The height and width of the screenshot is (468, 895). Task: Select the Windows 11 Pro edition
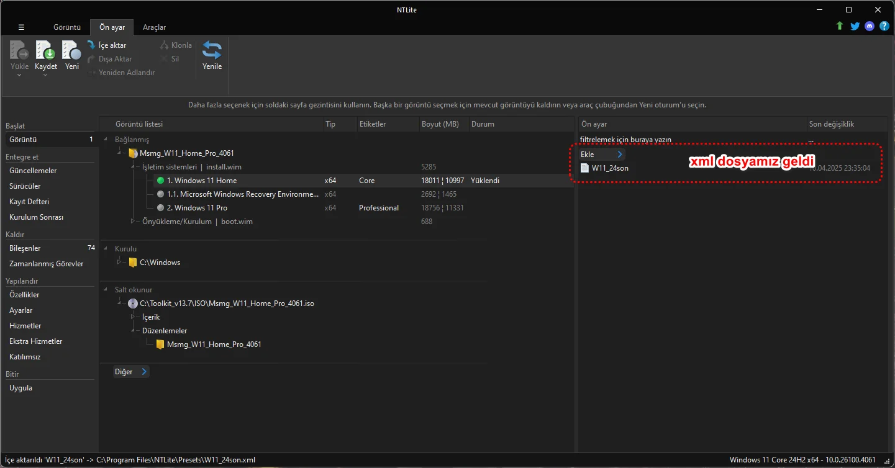197,208
